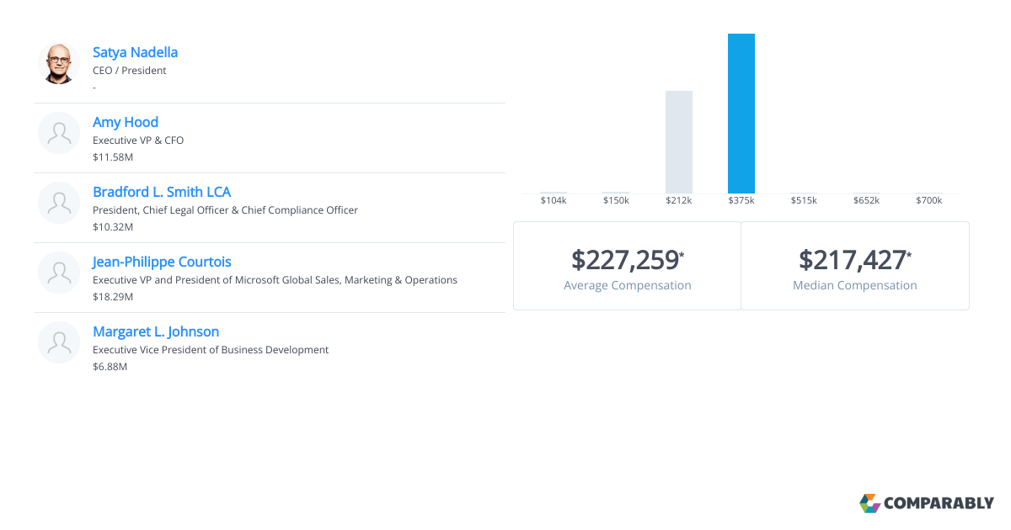Click Margaret L. Johnson avatar icon
Viewport: 1011px width, 530px height.
click(x=59, y=342)
